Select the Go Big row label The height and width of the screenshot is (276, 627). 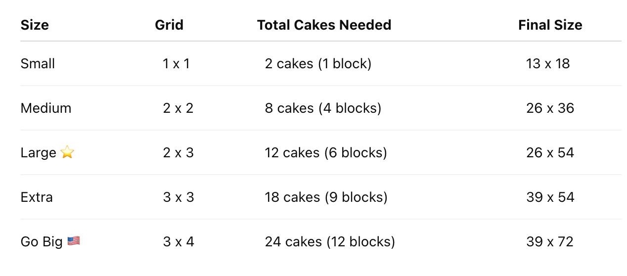point(42,242)
